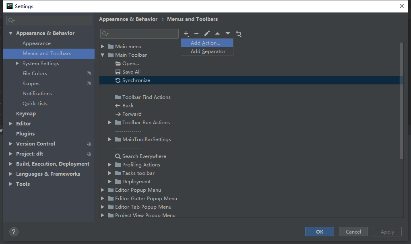Open the Plugins settings page
The width and height of the screenshot is (411, 244).
click(25, 134)
